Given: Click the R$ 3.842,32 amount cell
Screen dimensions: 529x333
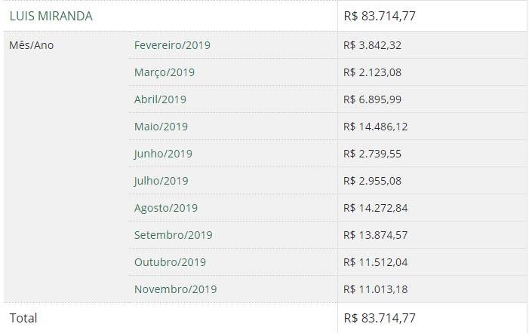Looking at the screenshot, I should pyautogui.click(x=373, y=45).
